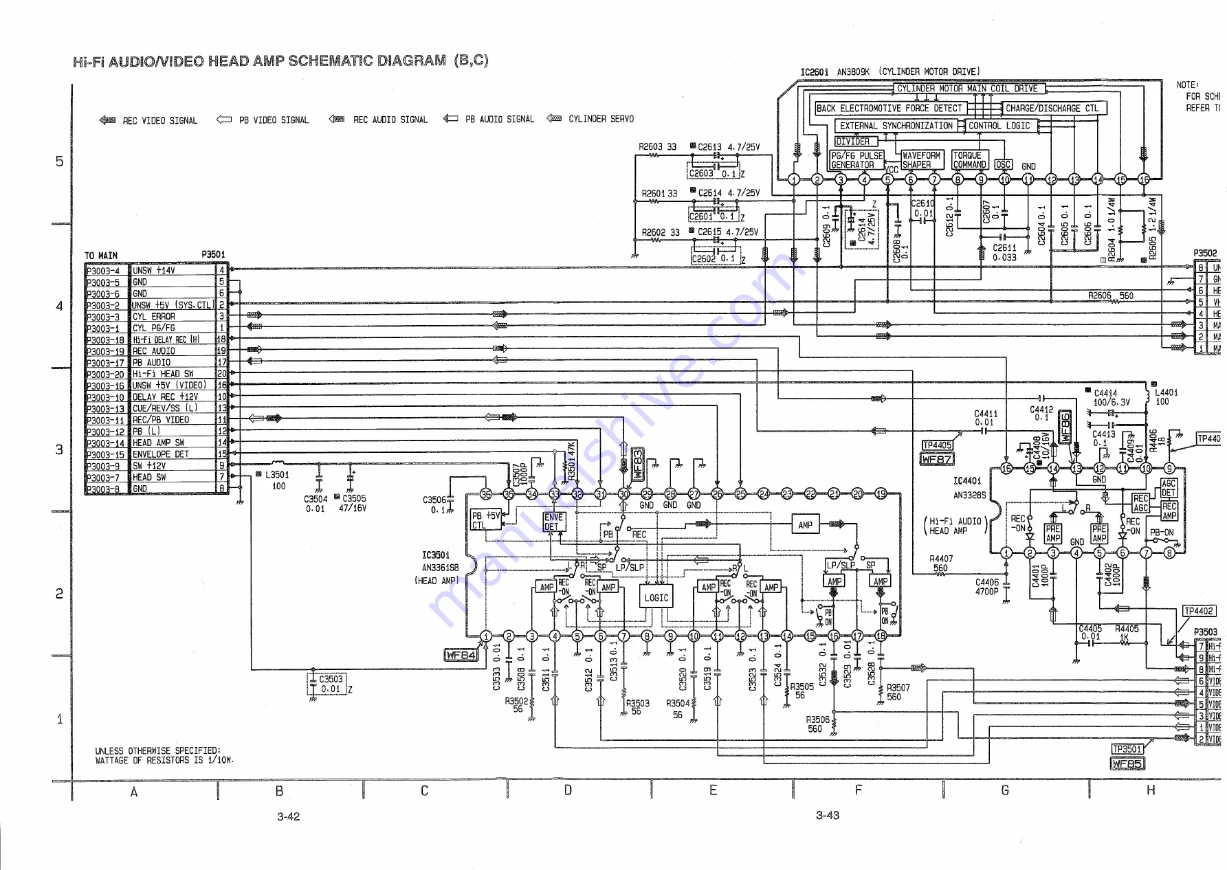Click page number 3-42
This screenshot has height=870, width=1227.
(x=289, y=816)
